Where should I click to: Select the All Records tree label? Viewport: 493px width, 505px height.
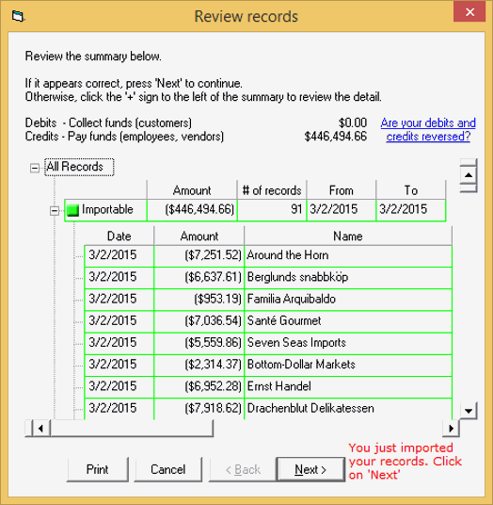(79, 167)
